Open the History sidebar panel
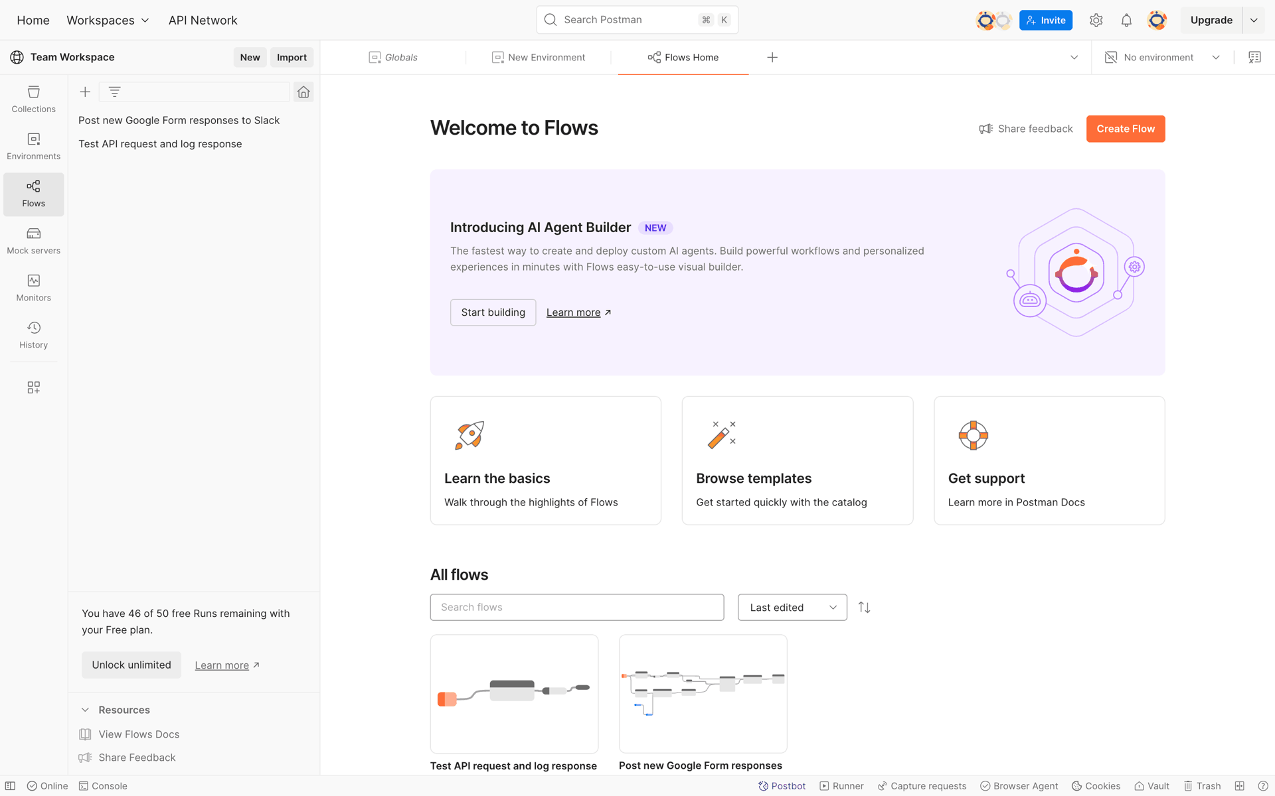 pos(33,335)
